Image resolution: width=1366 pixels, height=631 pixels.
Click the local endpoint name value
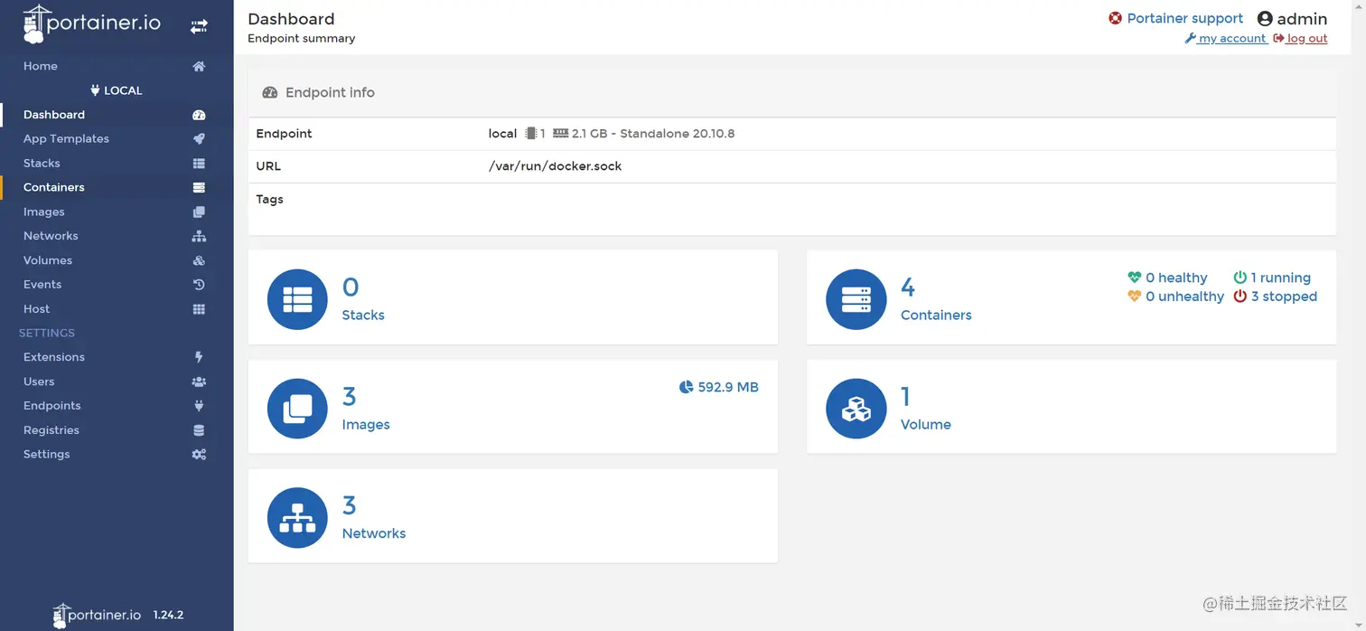click(502, 134)
